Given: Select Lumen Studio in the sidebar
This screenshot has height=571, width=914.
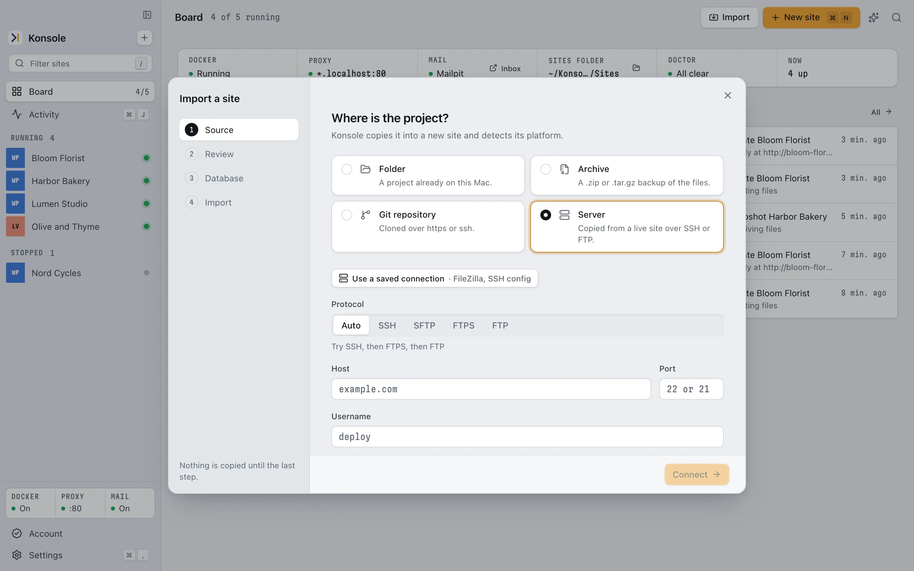Looking at the screenshot, I should [x=80, y=204].
